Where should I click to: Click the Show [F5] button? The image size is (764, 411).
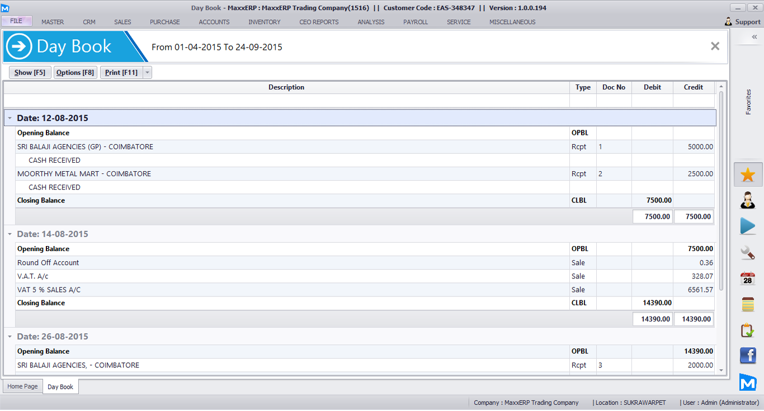tap(30, 73)
